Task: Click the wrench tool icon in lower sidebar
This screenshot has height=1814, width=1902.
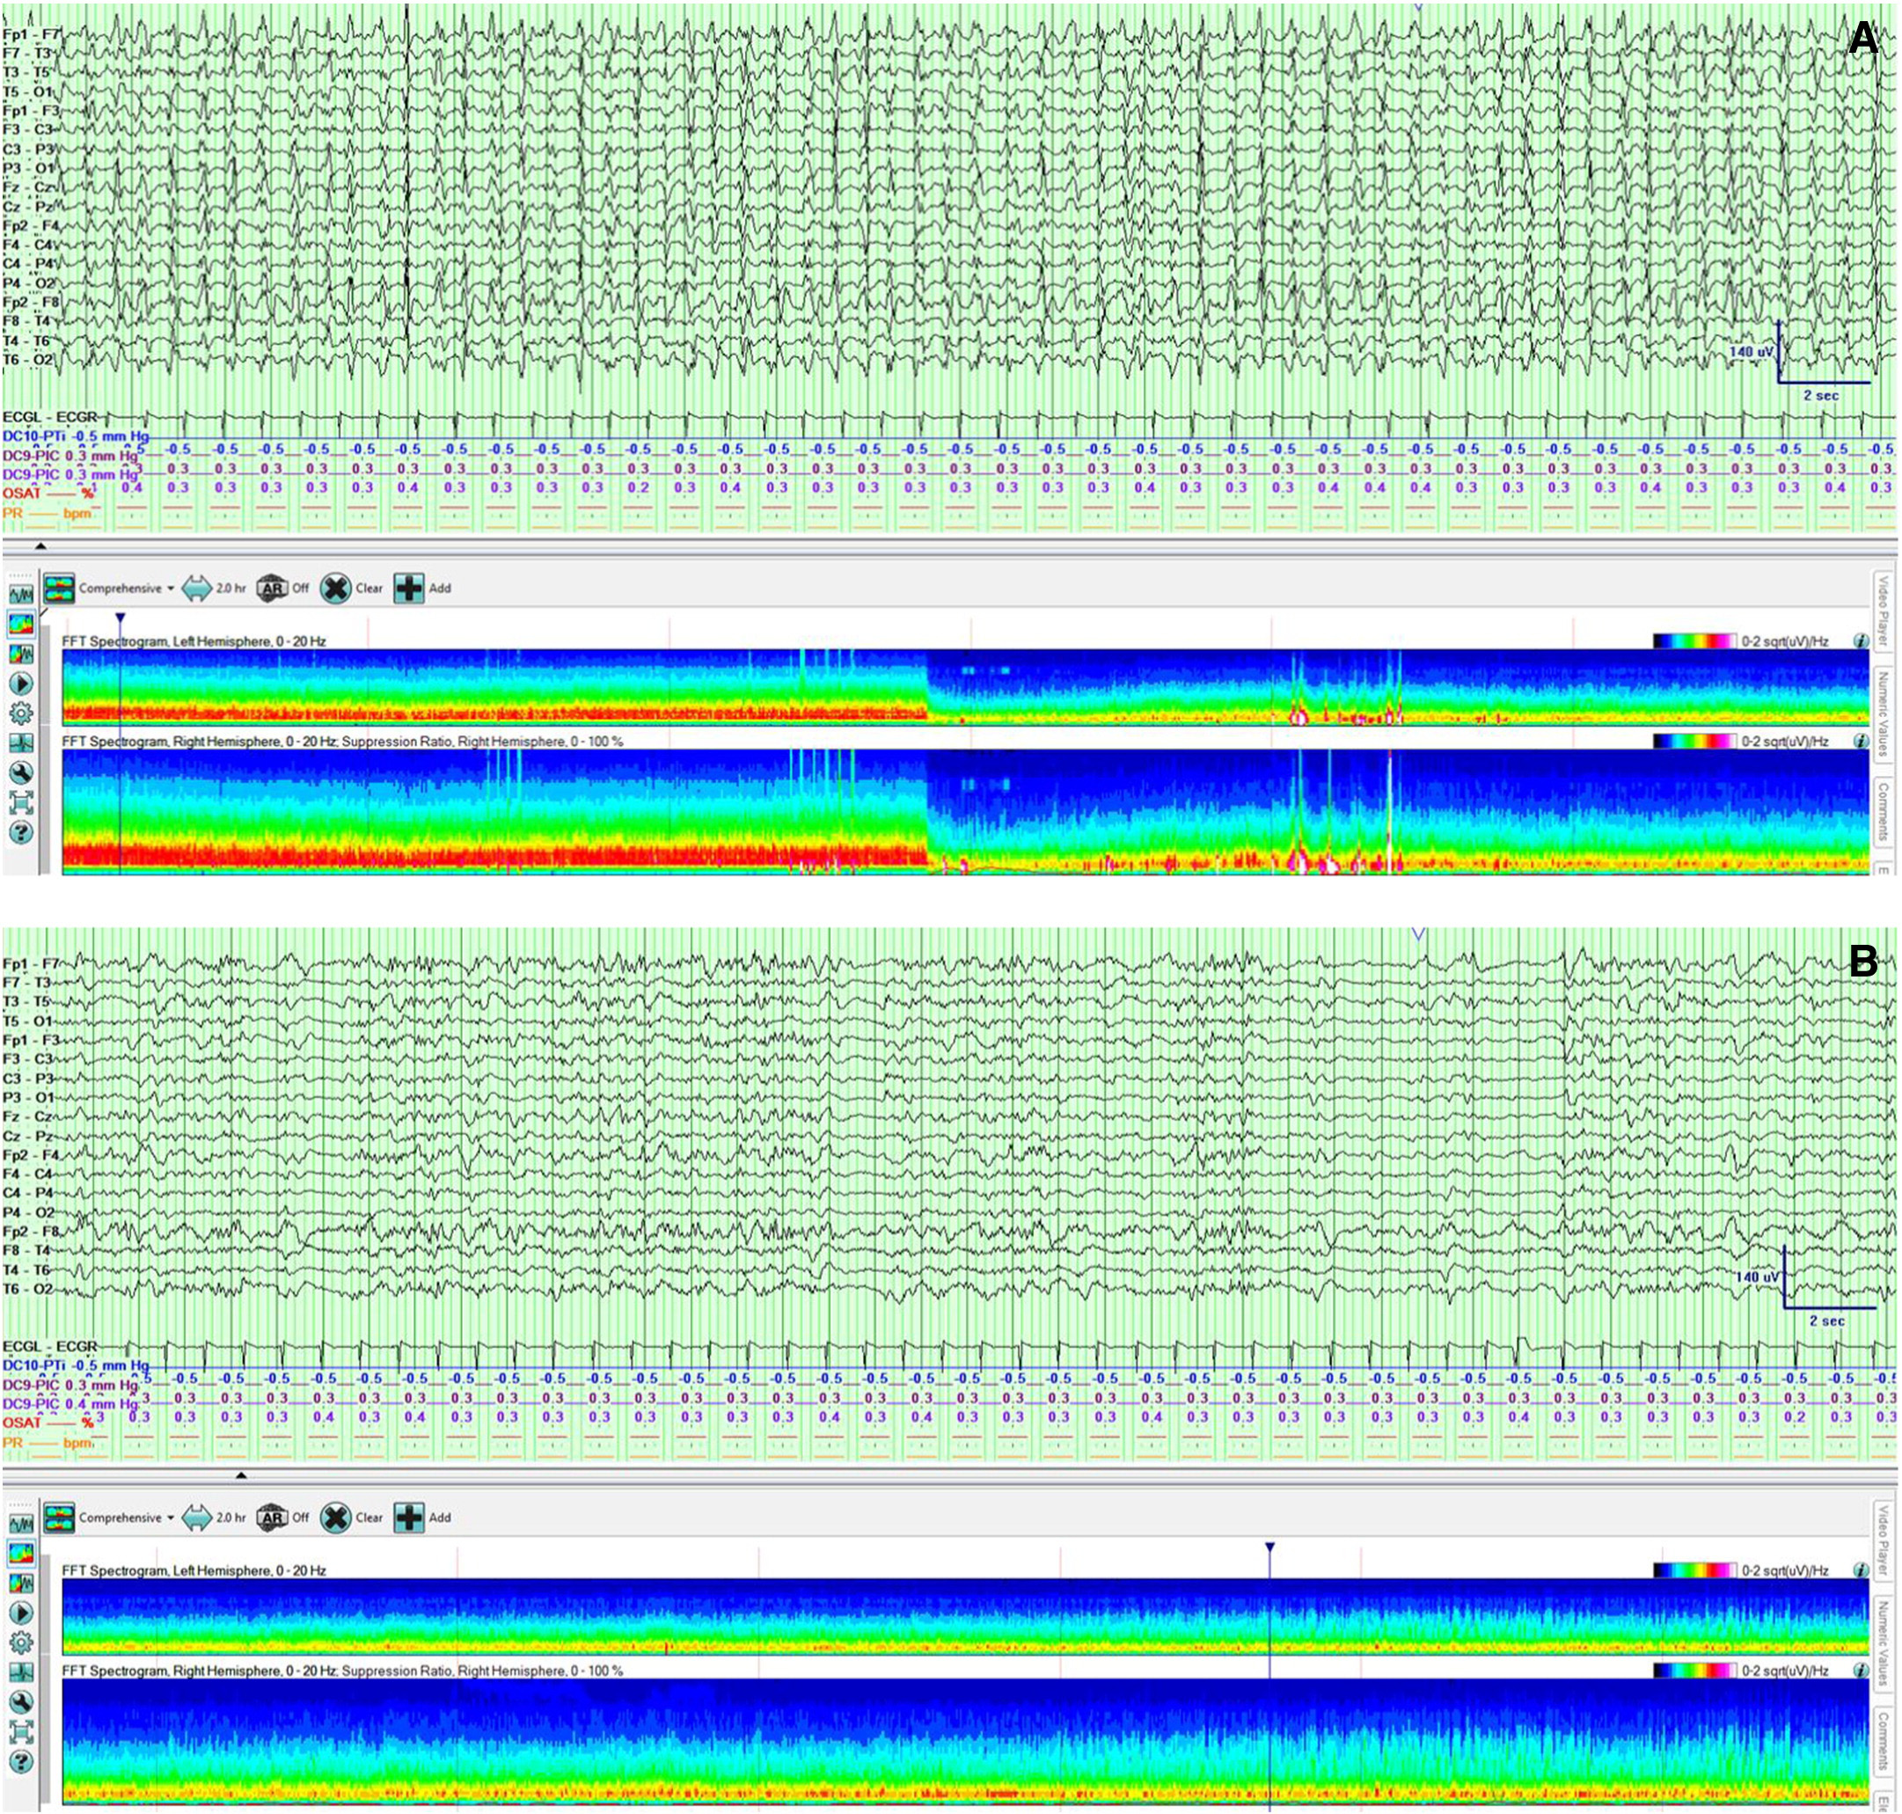Action: click(x=20, y=1701)
